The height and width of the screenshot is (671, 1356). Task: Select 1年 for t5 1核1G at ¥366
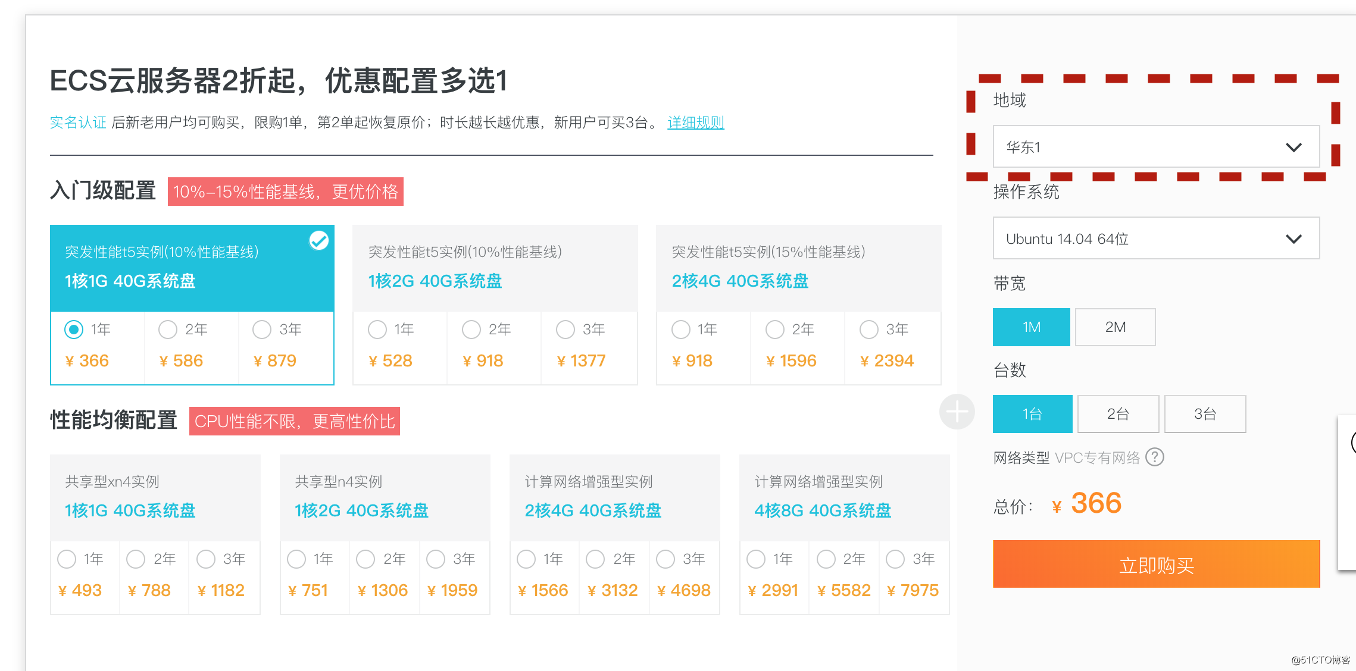[74, 330]
